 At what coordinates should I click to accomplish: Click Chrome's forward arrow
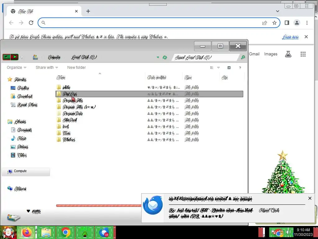point(21,23)
